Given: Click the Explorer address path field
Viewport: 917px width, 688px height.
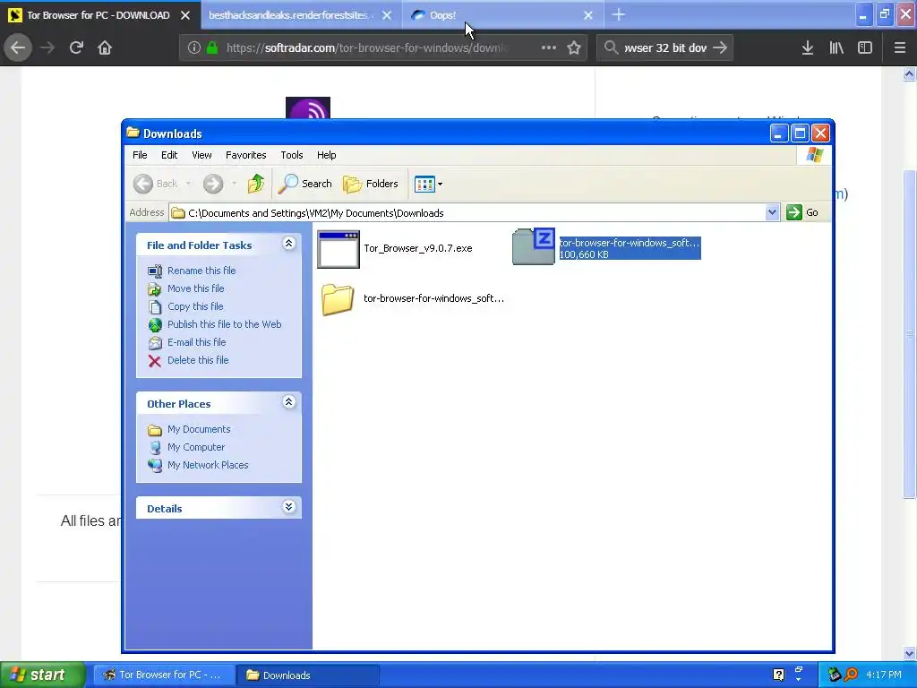Looking at the screenshot, I should (x=467, y=213).
